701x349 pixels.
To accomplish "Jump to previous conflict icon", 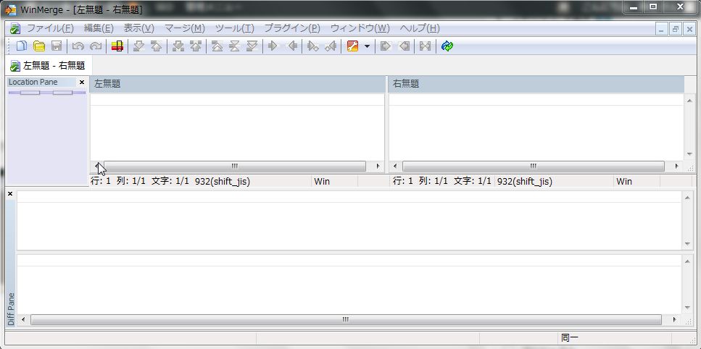I will point(196,46).
